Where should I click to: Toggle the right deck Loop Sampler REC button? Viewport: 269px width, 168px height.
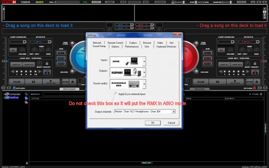coord(221,50)
